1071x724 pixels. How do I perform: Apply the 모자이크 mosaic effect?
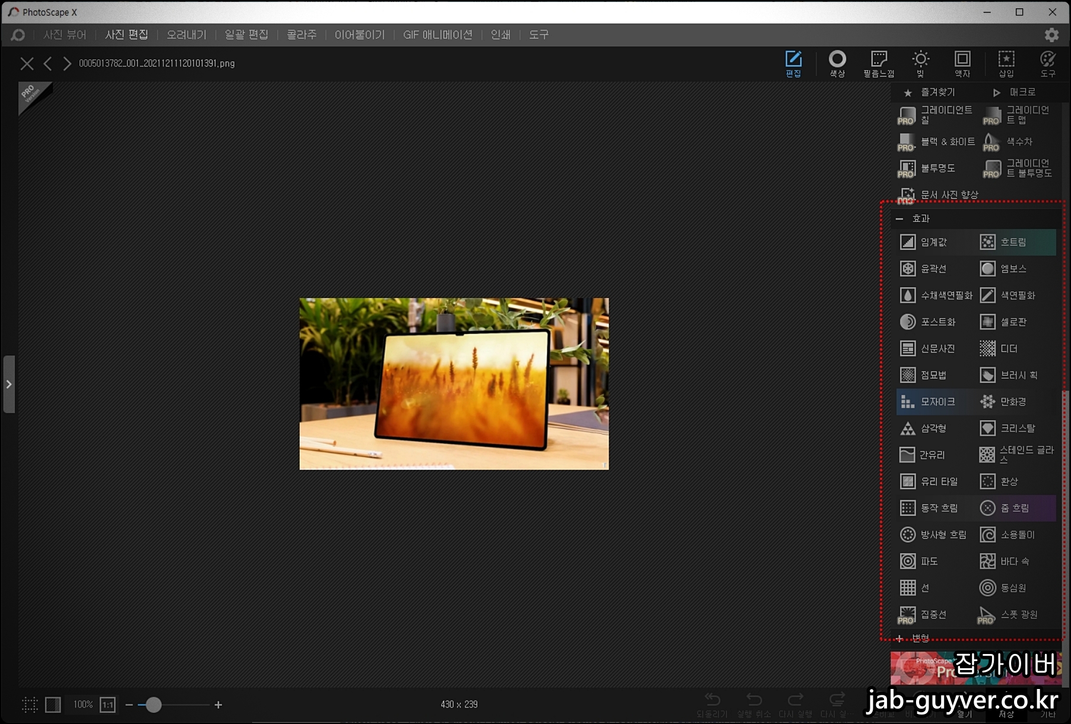coord(935,402)
